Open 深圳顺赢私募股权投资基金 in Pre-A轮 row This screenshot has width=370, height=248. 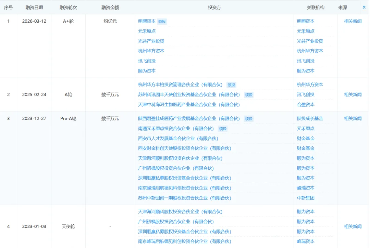pyautogui.click(x=185, y=178)
